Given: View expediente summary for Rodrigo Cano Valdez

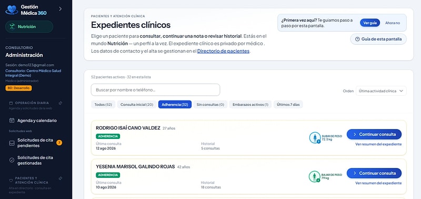Looking at the screenshot, I should (378, 144).
